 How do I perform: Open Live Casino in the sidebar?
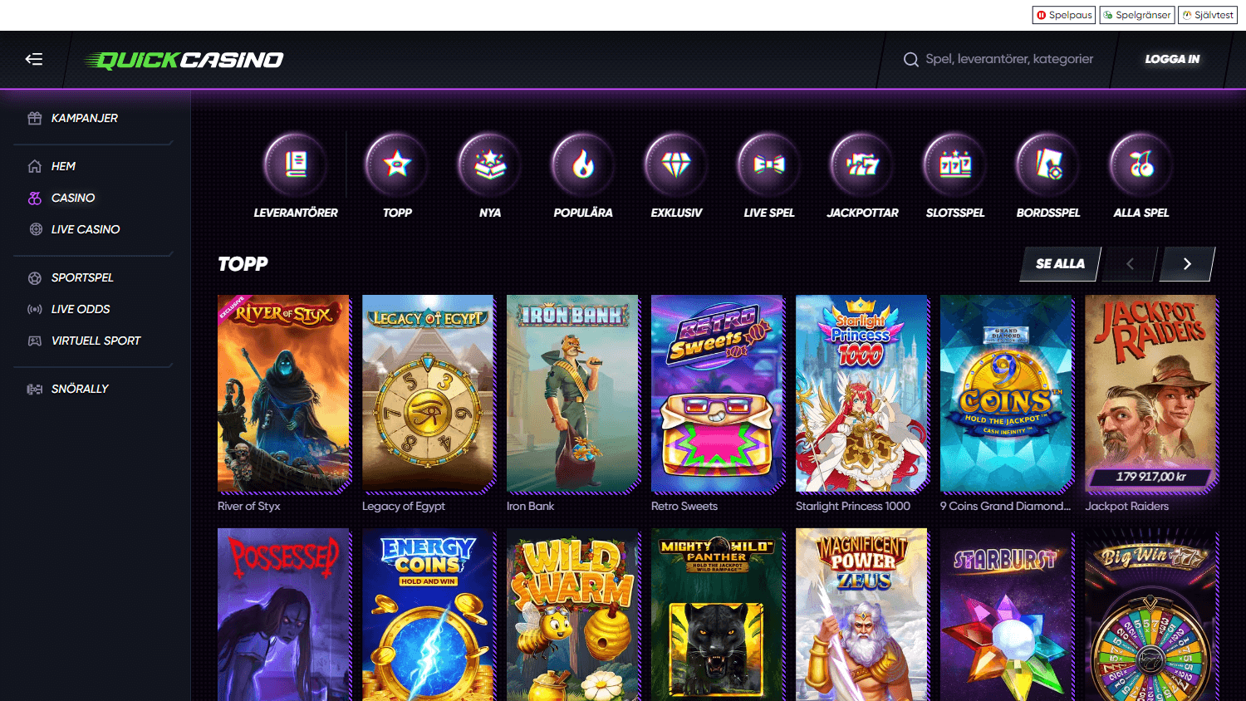86,229
